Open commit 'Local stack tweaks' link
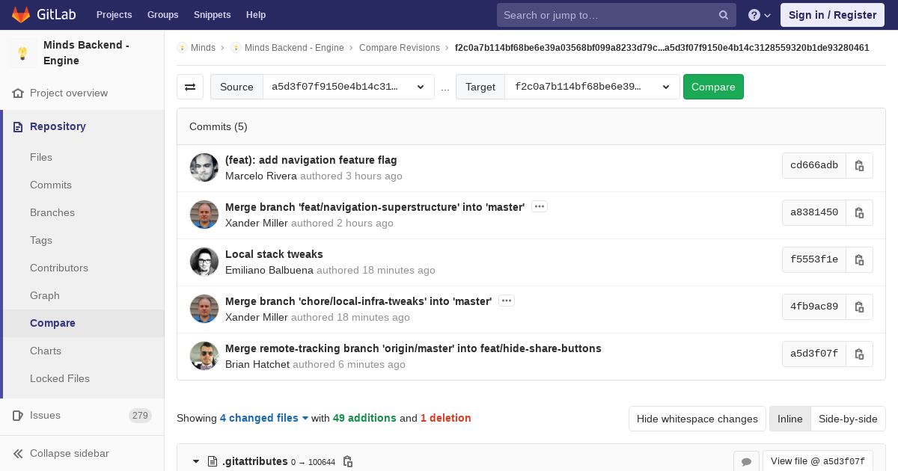Screen dimensions: 898x471 (x=274, y=254)
